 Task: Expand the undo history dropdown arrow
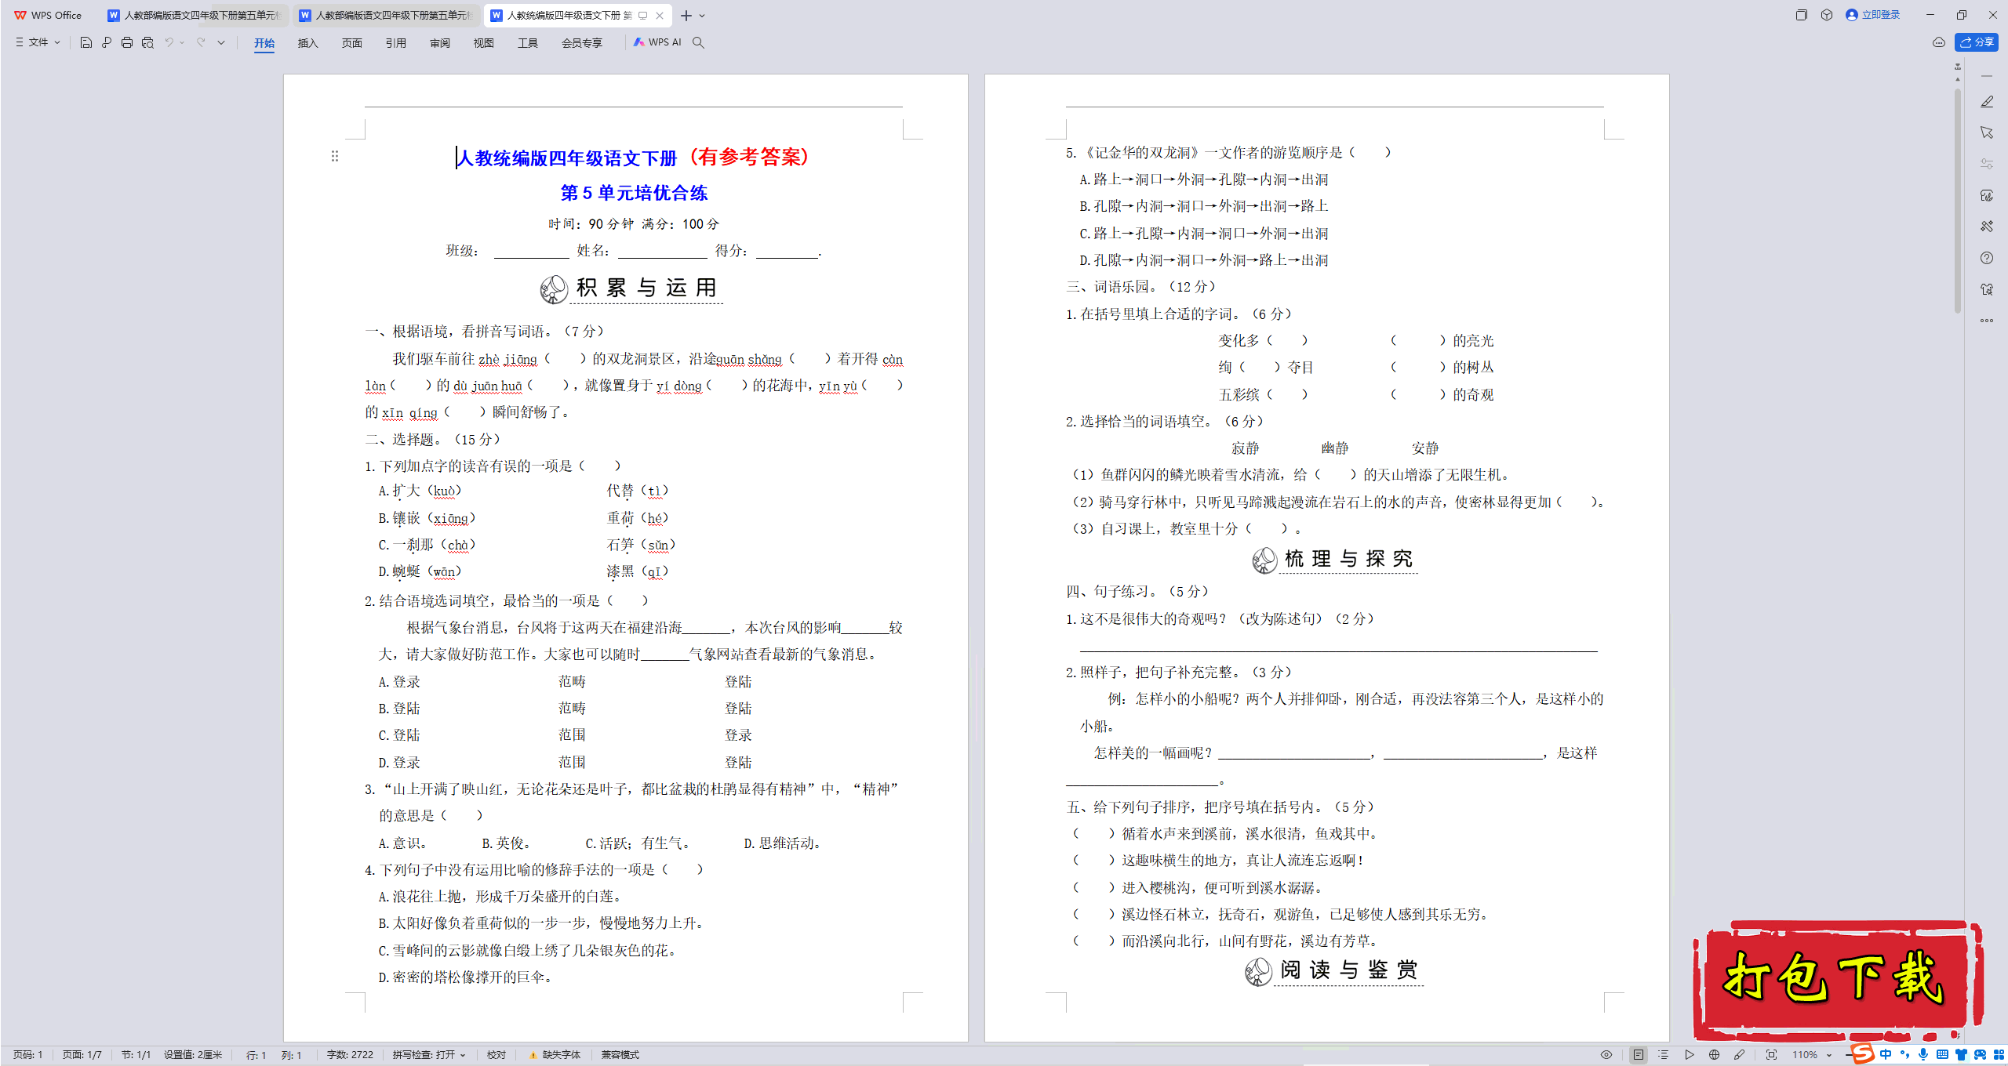click(x=182, y=42)
